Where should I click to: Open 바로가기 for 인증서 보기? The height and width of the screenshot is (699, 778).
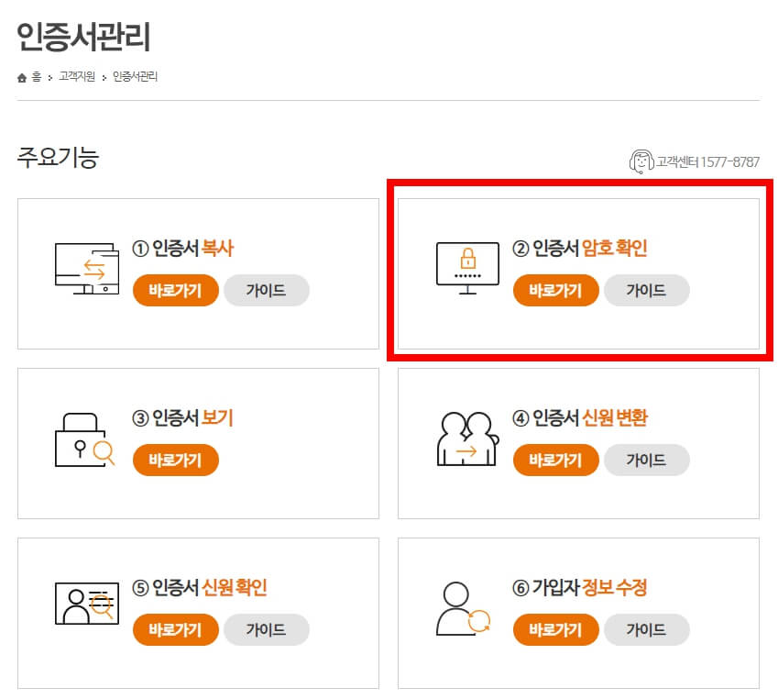pyautogui.click(x=175, y=460)
